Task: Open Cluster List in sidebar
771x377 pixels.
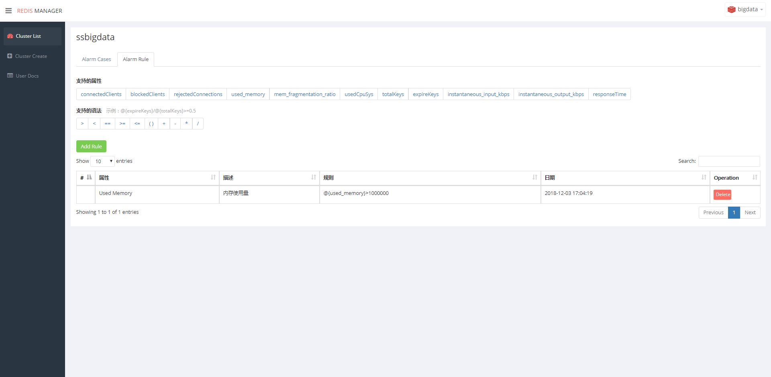Action: point(33,36)
